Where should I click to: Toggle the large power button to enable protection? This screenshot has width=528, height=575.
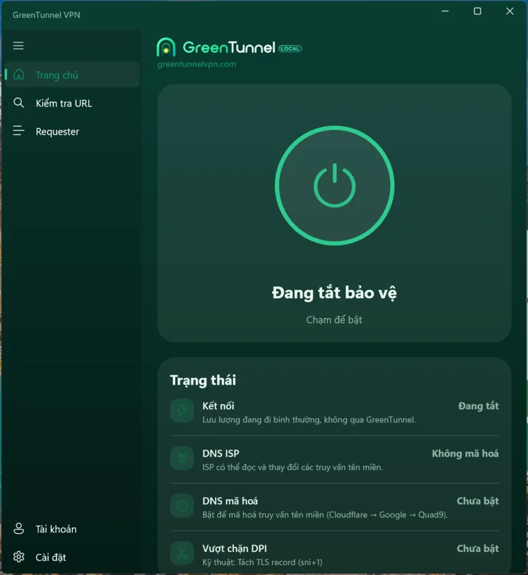[335, 186]
